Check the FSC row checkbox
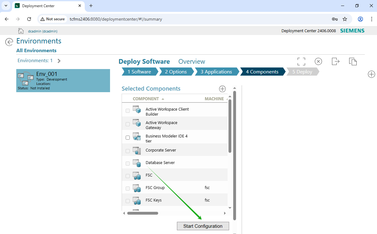This screenshot has width=377, height=234. coord(128,176)
